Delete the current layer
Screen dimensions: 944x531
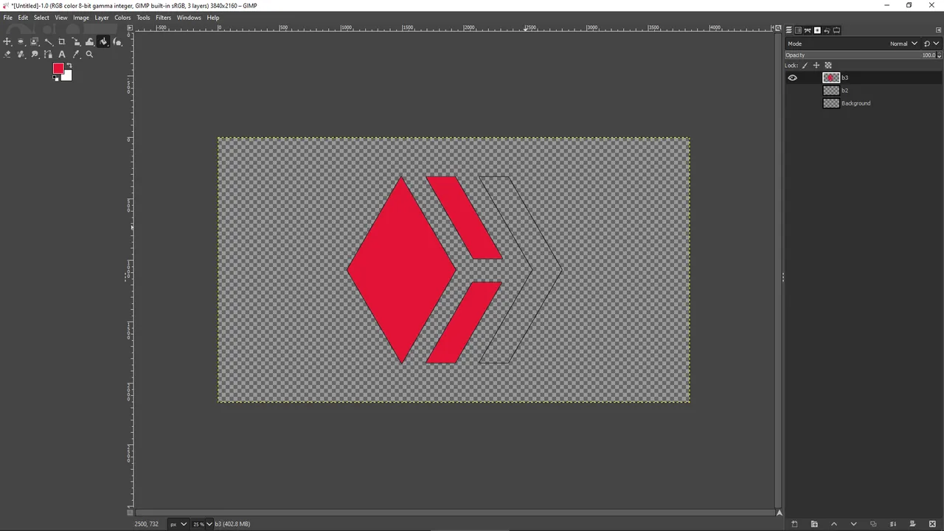[x=932, y=524]
